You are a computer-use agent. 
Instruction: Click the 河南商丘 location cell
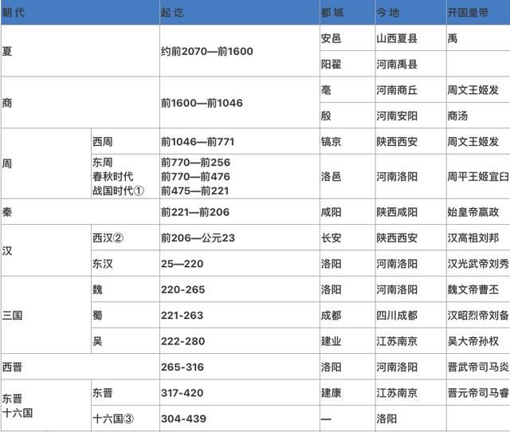tap(411, 90)
